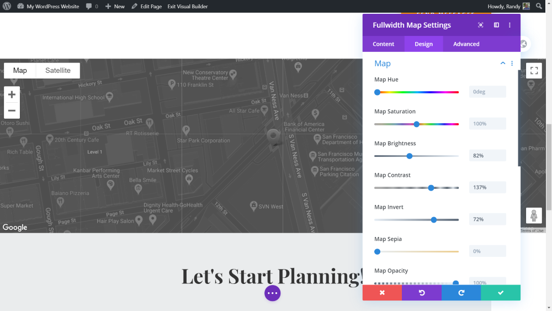Edit Map Invert 72% field
This screenshot has height=311, width=552.
coord(487,219)
